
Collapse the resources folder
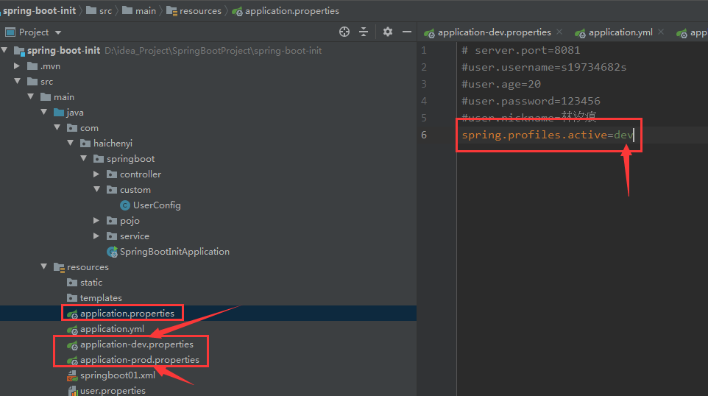coord(44,267)
